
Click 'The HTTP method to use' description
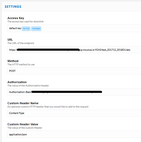click(x=21, y=65)
